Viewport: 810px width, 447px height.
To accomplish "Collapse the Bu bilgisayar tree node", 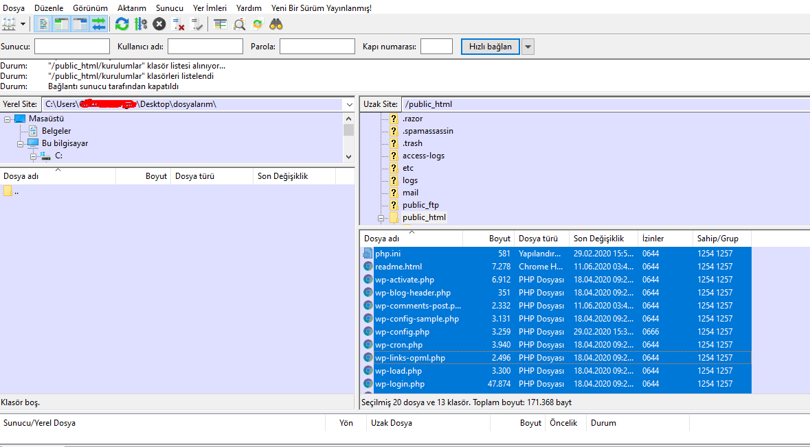I will [x=20, y=144].
